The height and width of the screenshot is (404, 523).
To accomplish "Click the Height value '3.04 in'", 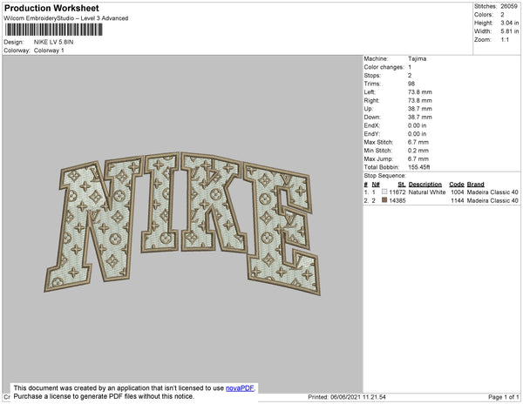I will point(509,23).
